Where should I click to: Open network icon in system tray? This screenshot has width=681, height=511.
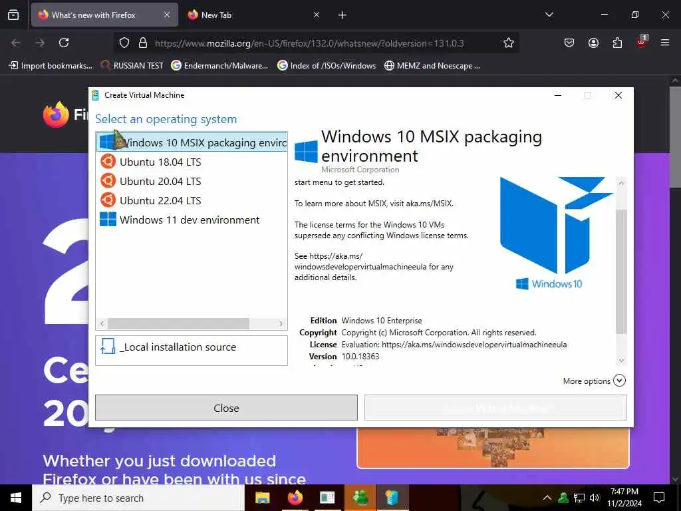pyautogui.click(x=579, y=498)
